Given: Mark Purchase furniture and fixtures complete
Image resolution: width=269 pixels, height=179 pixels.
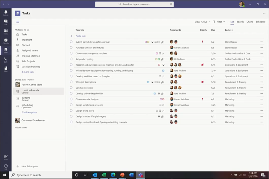Looking at the screenshot, I should coord(71,48).
